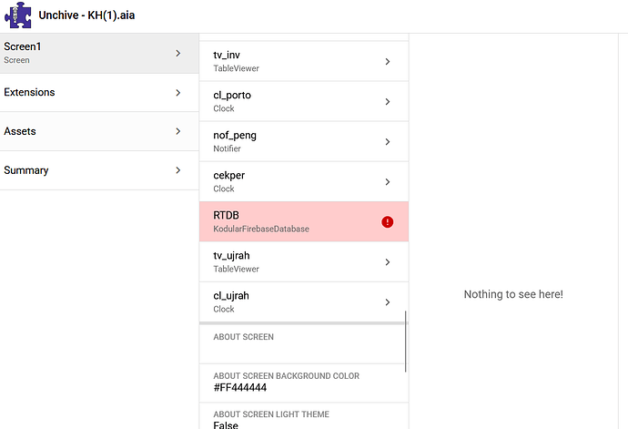The image size is (628, 429).
Task: Click the About Screen Light Theme property
Action: coord(304,416)
